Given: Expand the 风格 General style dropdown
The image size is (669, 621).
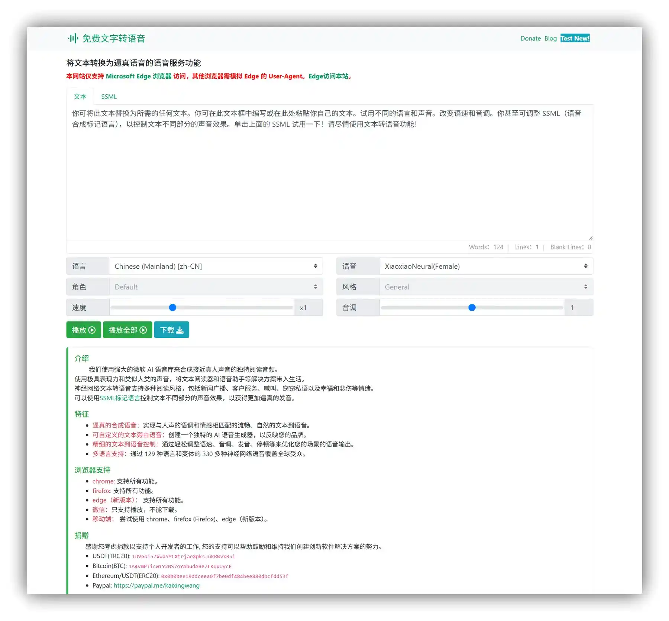Looking at the screenshot, I should 486,287.
